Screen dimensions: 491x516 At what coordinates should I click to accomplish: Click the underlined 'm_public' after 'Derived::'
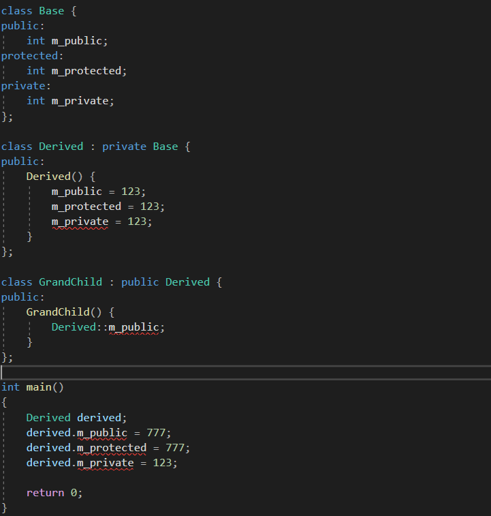pyautogui.click(x=134, y=327)
